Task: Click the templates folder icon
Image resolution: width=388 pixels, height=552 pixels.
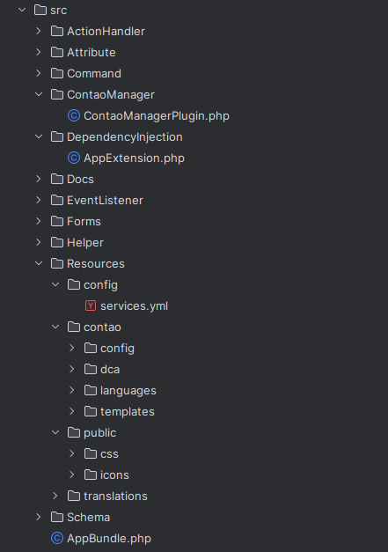Action: 91,411
